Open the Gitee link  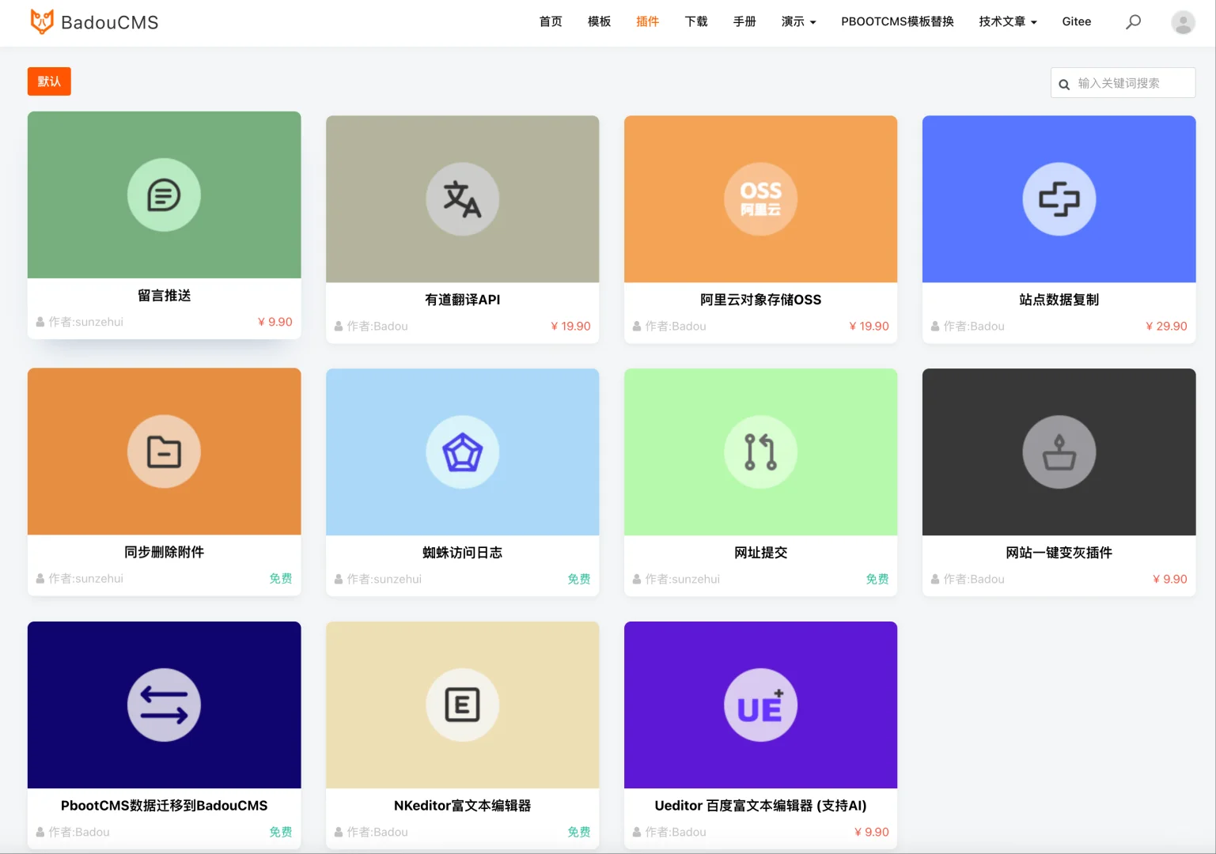click(1076, 21)
